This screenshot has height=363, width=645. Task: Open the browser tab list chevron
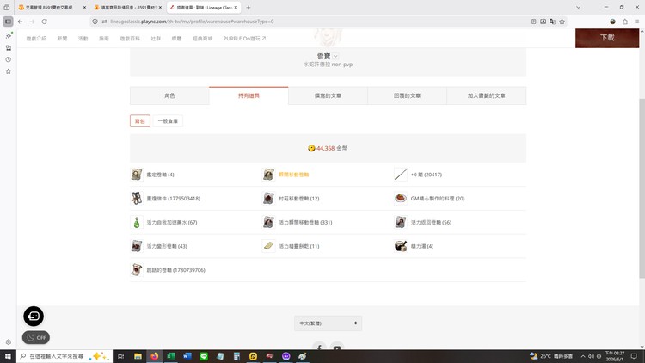tap(578, 8)
